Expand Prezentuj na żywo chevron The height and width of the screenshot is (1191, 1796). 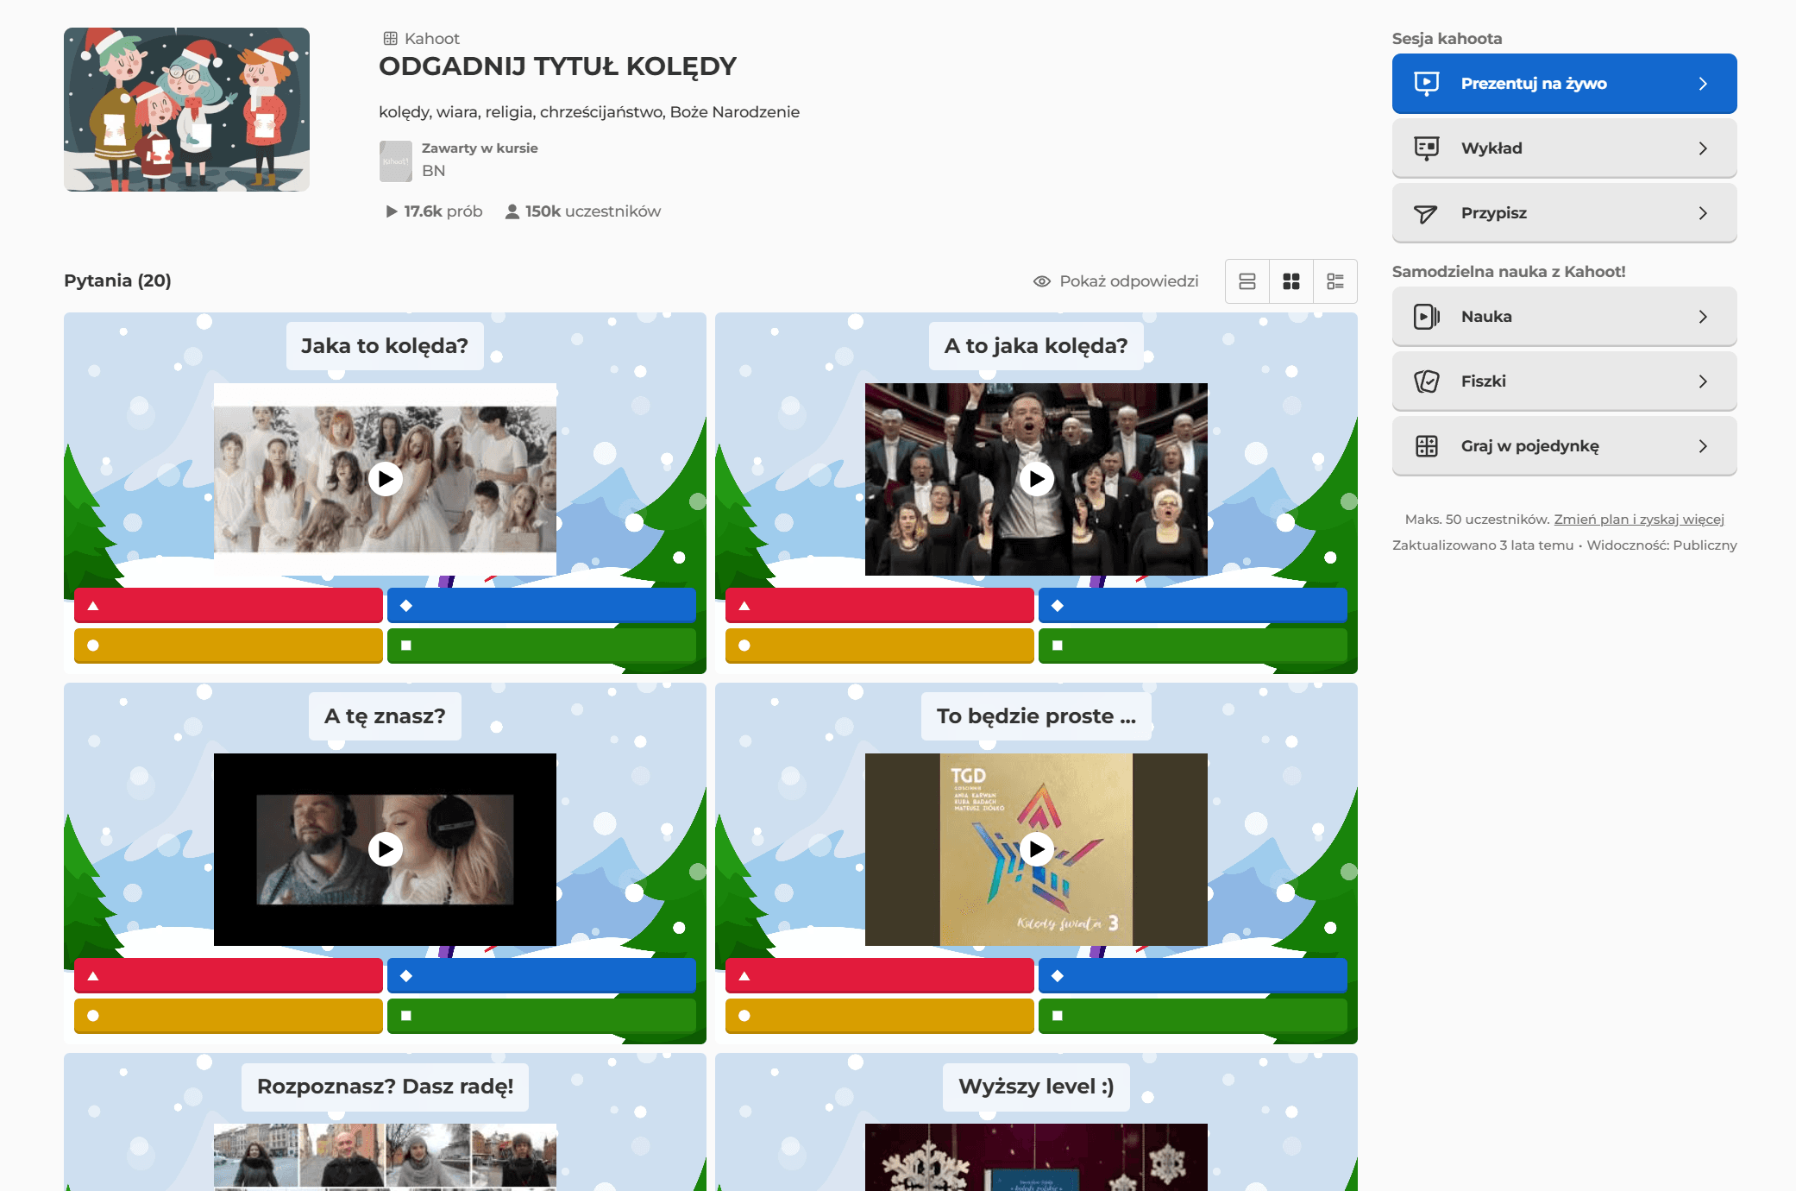coord(1703,84)
